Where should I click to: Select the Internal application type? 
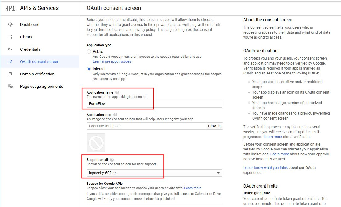(89, 69)
